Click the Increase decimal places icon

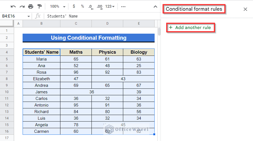coord(100,7)
